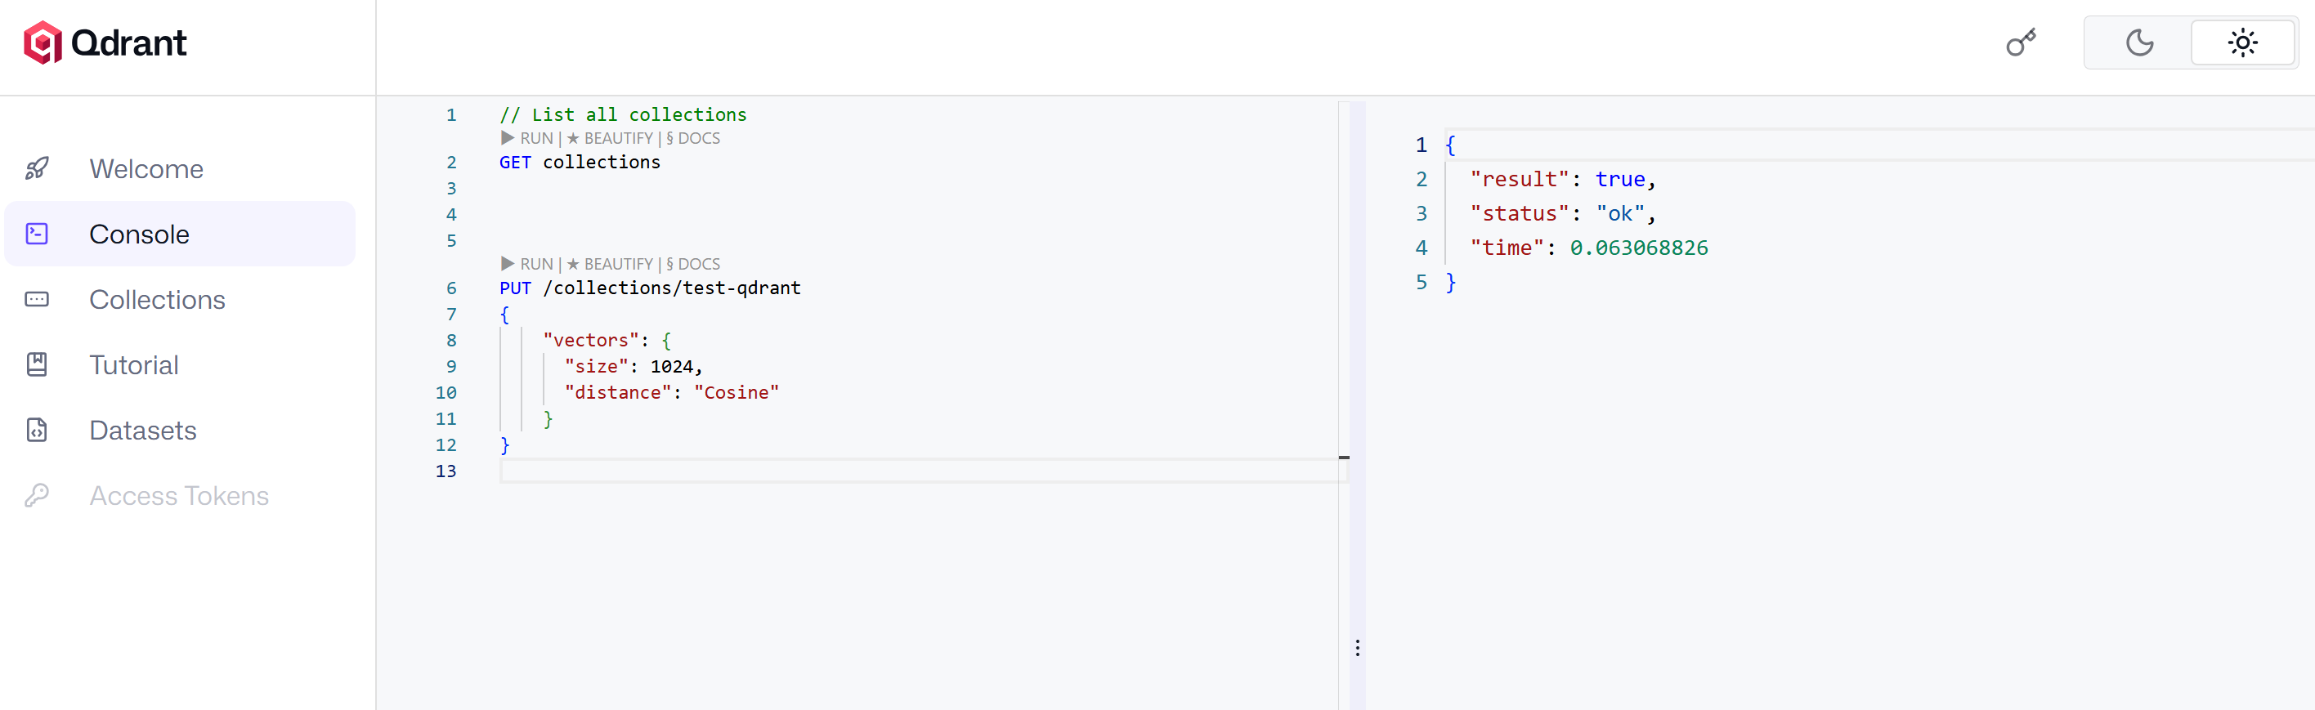Open the Console page
This screenshot has height=710, width=2315.
pyautogui.click(x=180, y=234)
